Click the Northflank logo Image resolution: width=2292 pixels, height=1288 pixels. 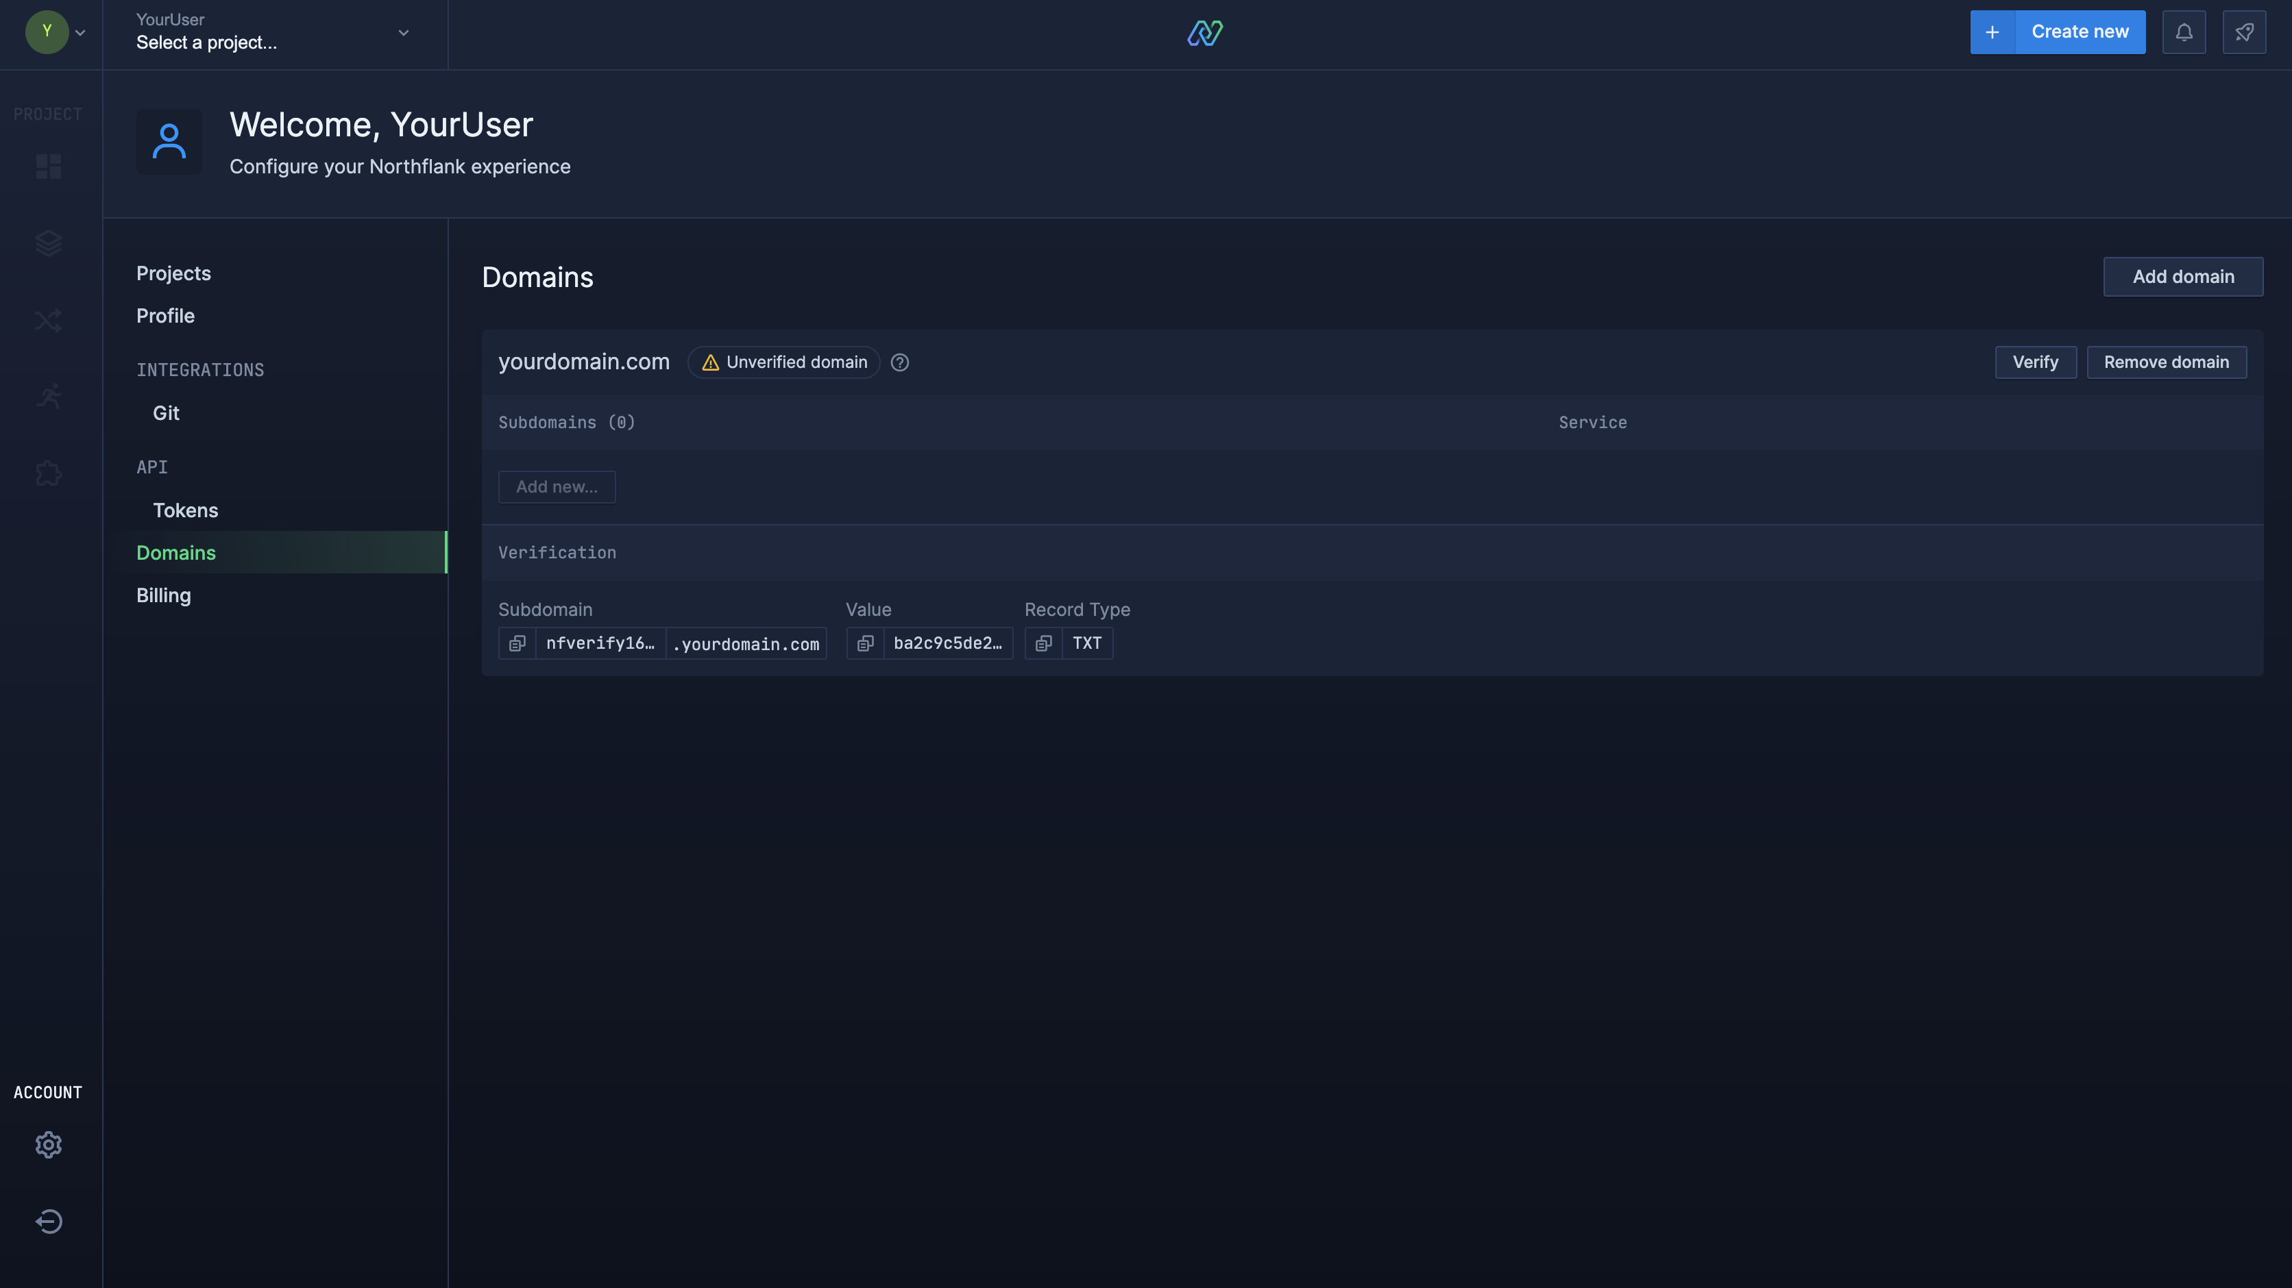click(x=1205, y=33)
